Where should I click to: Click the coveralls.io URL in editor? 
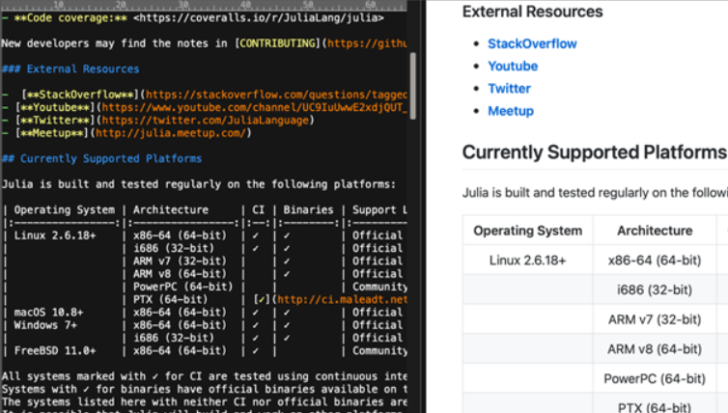point(259,17)
